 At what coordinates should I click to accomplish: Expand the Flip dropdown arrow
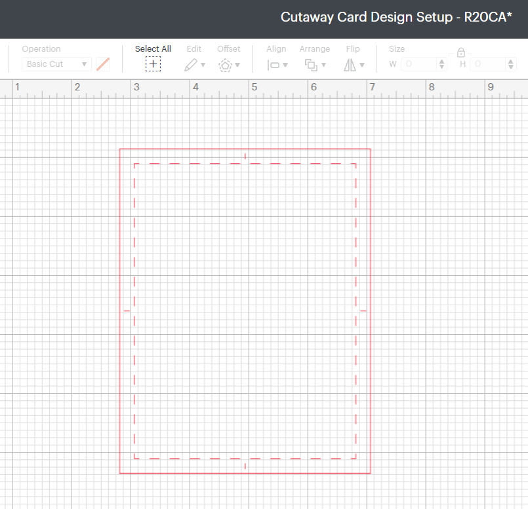click(x=362, y=65)
